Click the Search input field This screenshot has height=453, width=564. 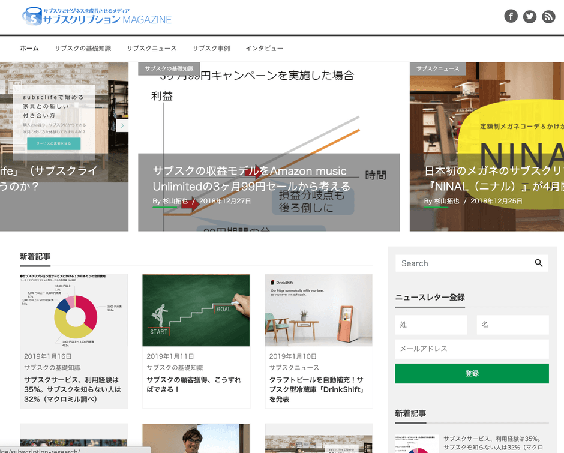click(x=462, y=263)
